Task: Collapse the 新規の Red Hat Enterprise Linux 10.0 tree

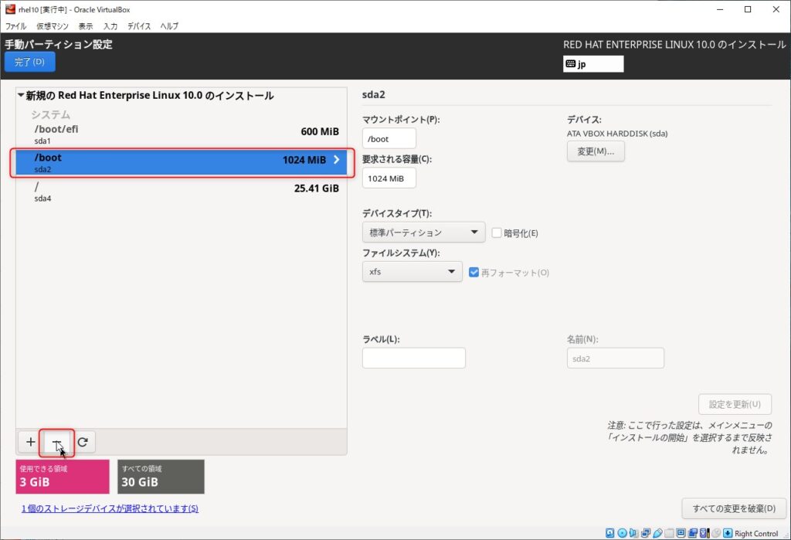Action: [21, 96]
